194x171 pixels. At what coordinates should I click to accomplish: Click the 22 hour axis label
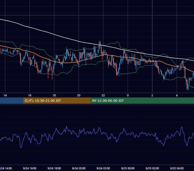(x=103, y=95)
